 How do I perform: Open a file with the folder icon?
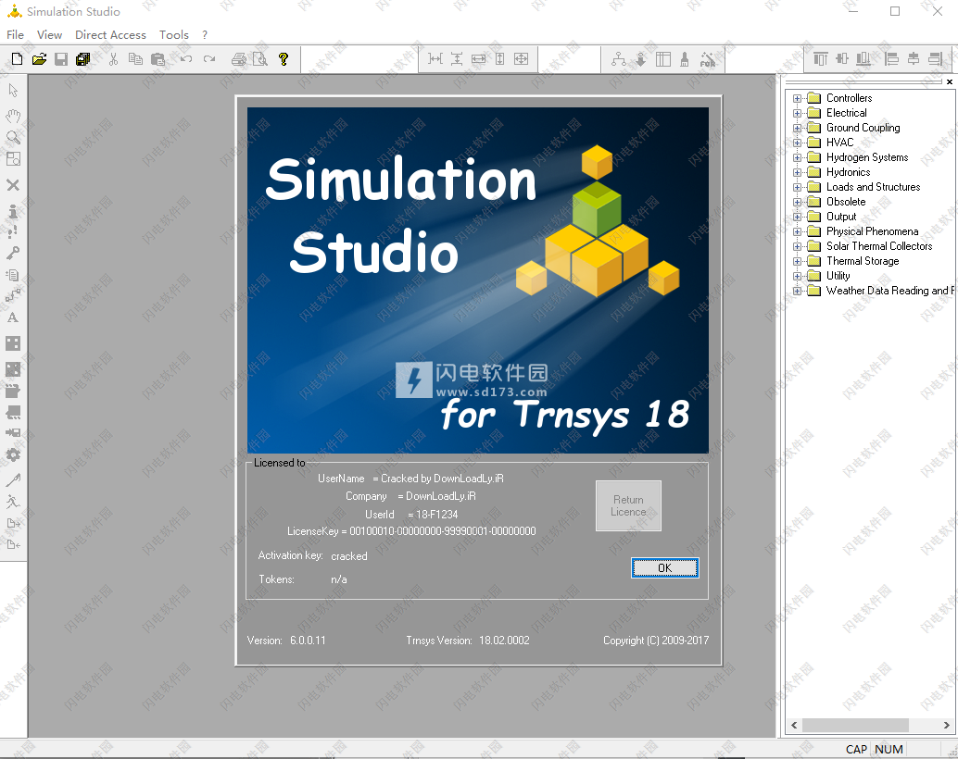39,59
